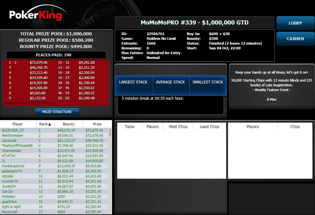
Task: Click the Table column header
Action: coord(129,126)
